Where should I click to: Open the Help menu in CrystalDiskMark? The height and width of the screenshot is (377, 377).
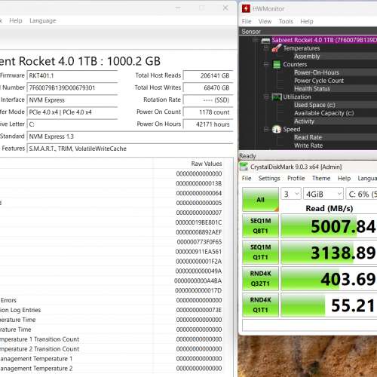point(344,178)
